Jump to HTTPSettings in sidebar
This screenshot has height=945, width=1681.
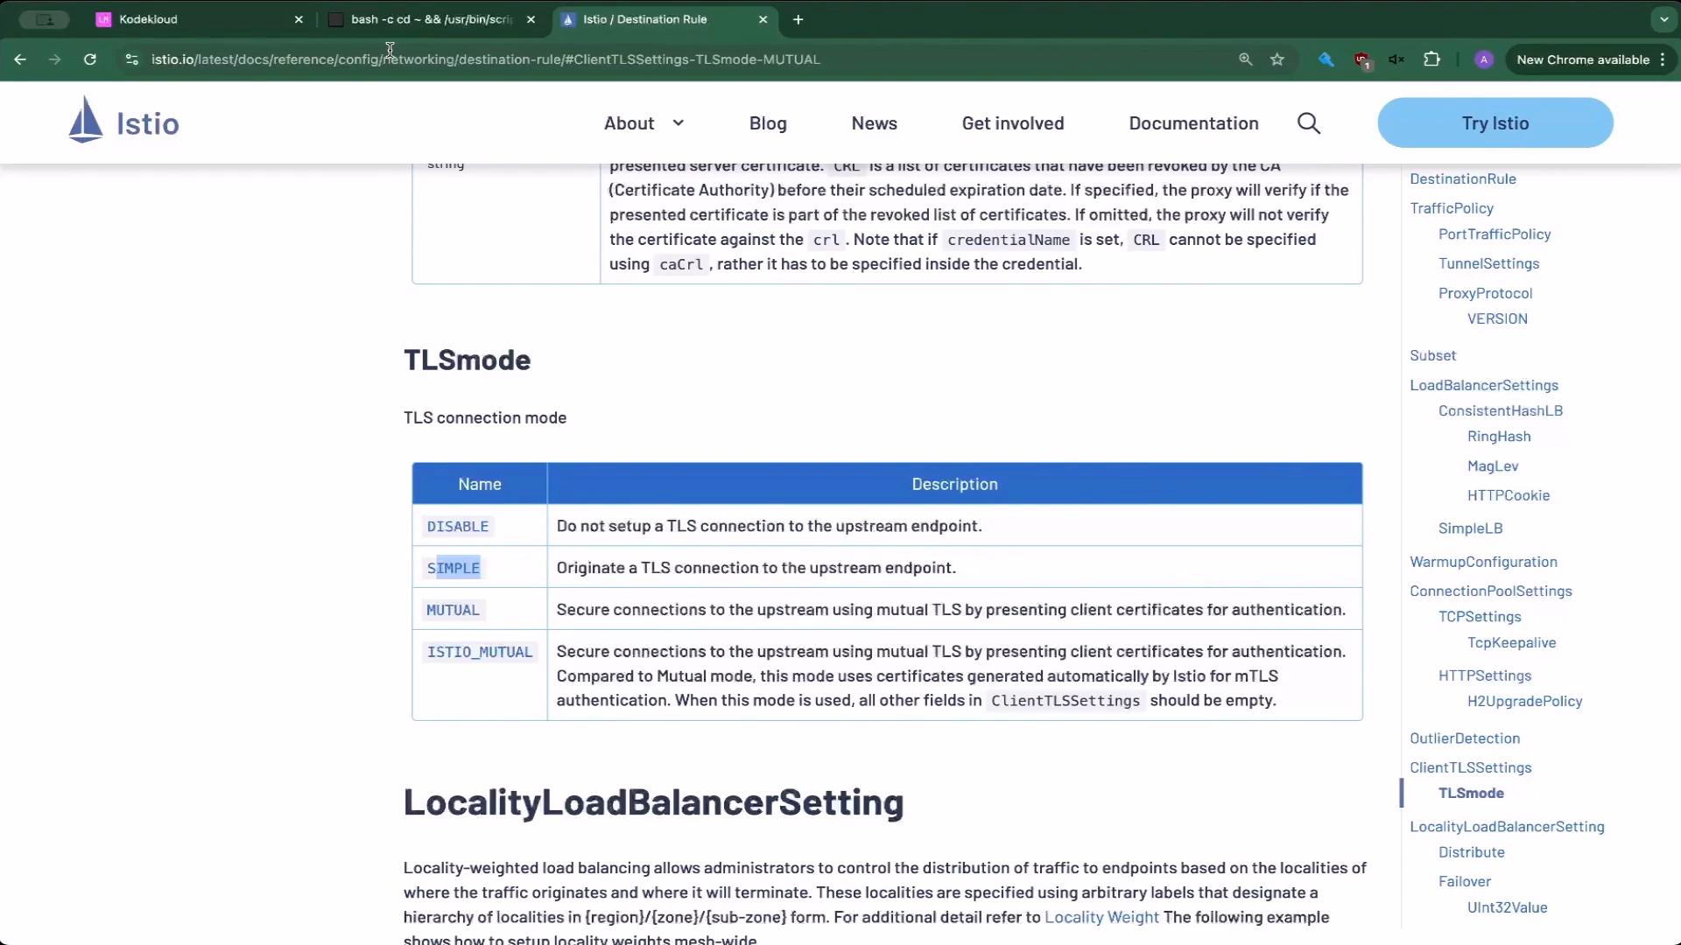pos(1484,675)
